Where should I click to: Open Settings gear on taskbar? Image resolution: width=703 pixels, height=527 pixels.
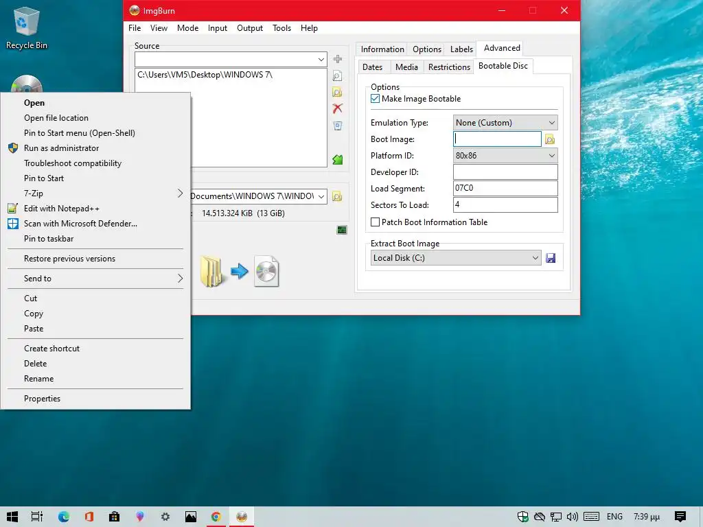pos(165,517)
